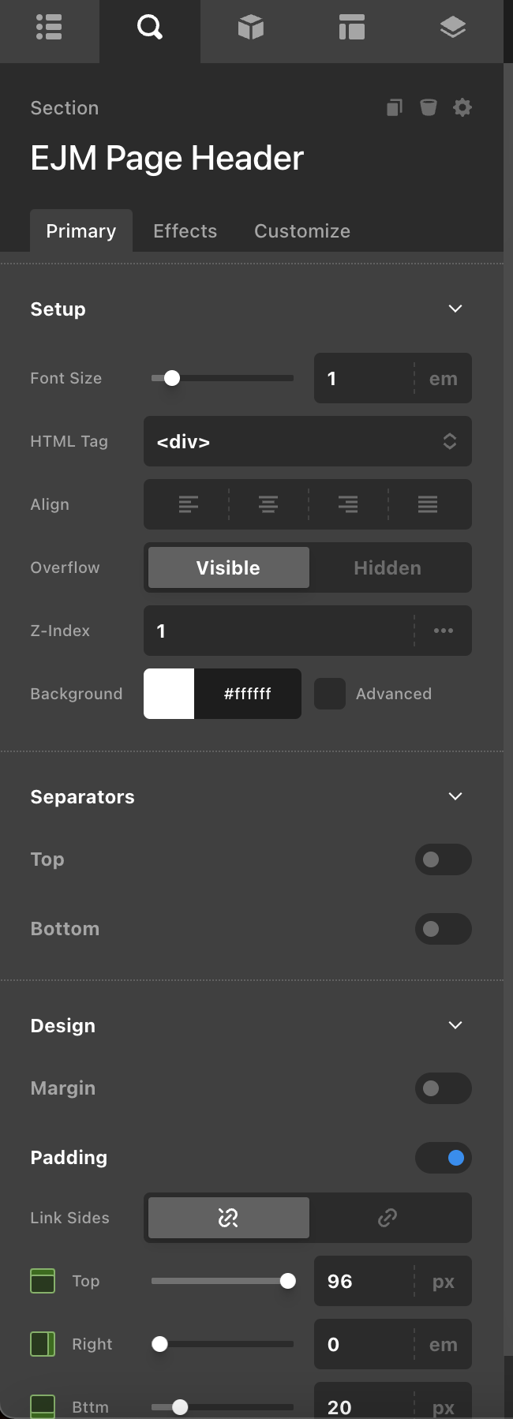Turn on the Margin toggle
Screen dimensions: 513x1419
click(x=443, y=1088)
